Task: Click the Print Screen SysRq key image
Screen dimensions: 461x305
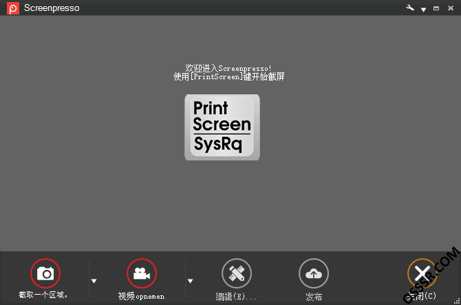Action: (222, 127)
